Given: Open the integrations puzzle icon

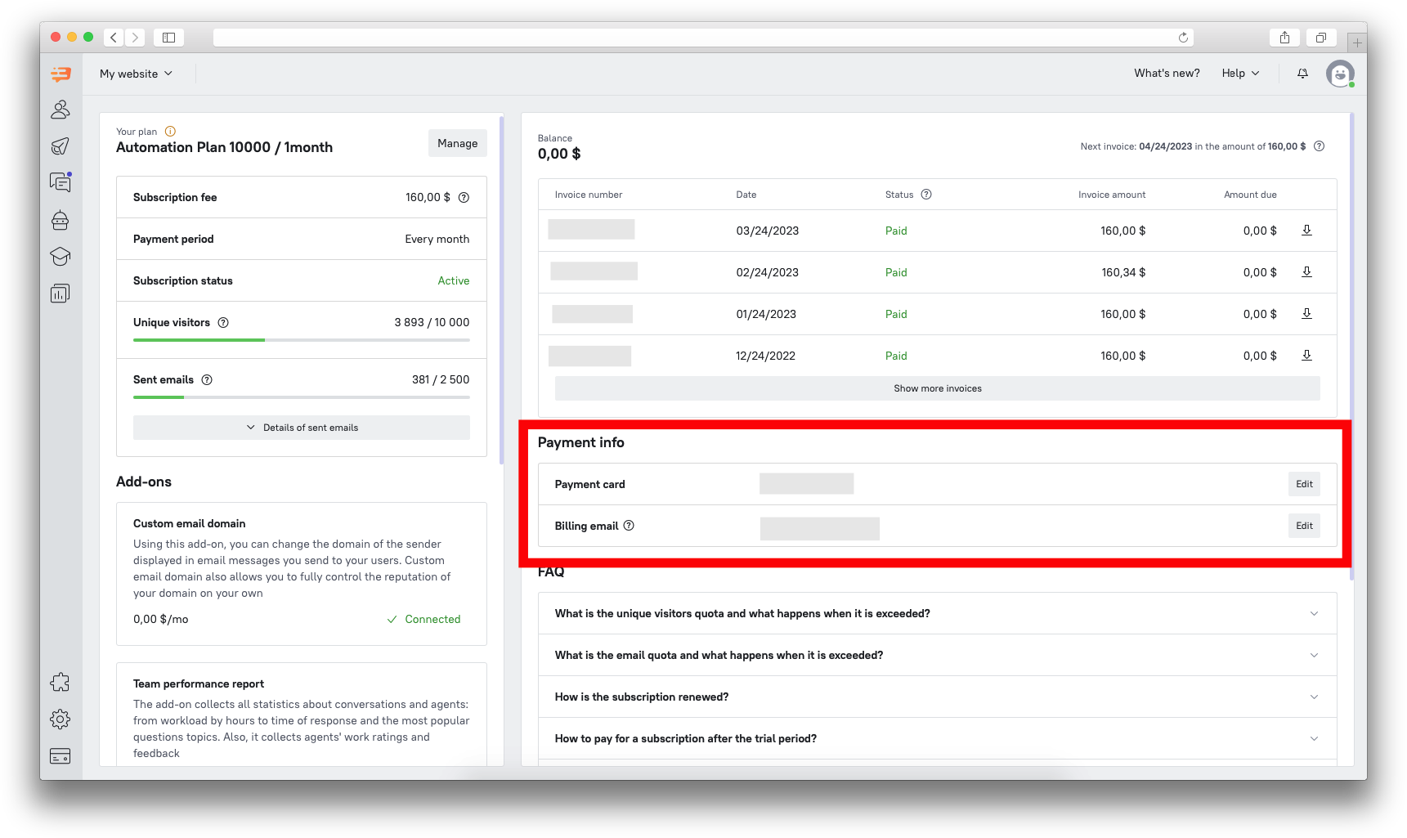Looking at the screenshot, I should [x=60, y=683].
